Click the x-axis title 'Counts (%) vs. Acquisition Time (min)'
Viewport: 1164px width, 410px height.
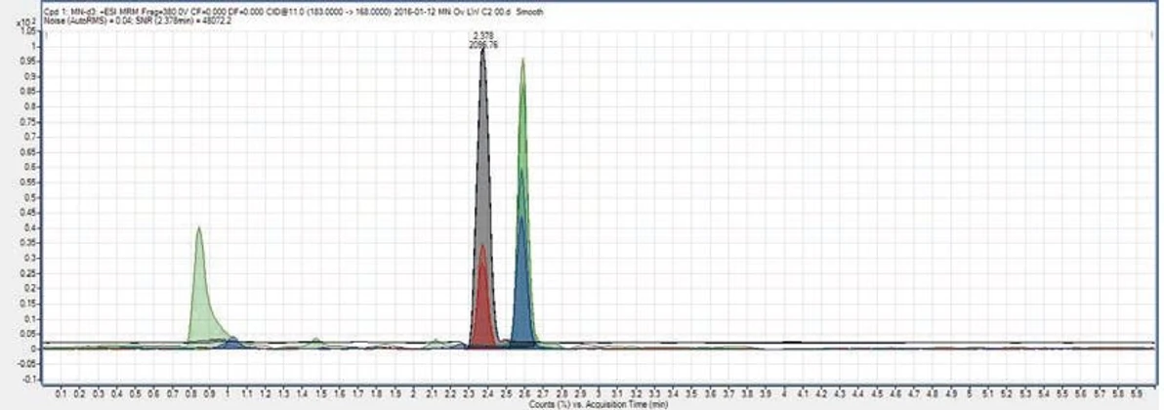pos(599,405)
